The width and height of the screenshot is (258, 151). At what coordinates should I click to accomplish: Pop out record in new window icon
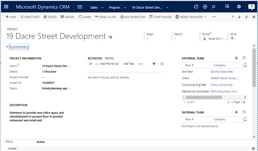tap(247, 17)
